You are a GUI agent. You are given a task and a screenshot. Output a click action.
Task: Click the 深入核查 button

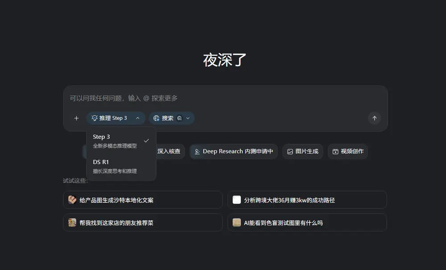pyautogui.click(x=169, y=151)
